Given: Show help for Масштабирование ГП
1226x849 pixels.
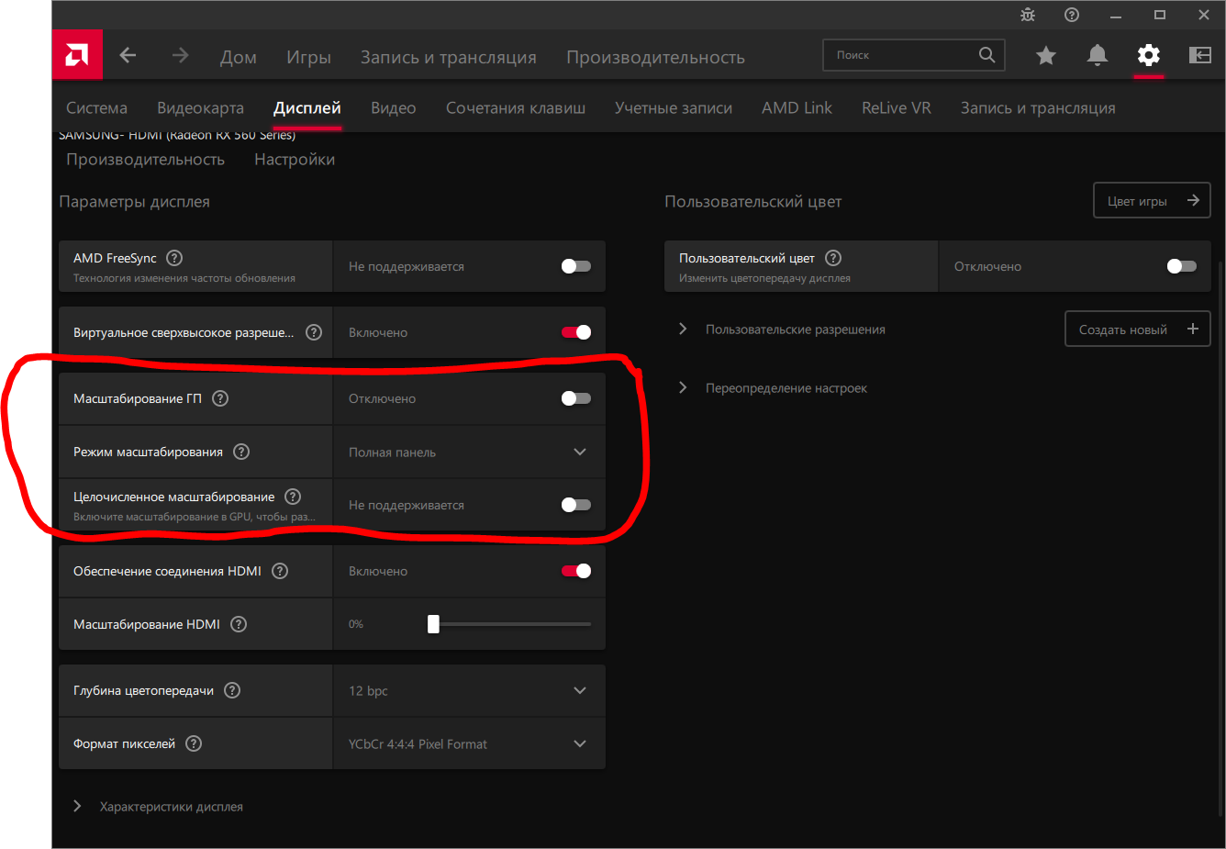Looking at the screenshot, I should click(x=220, y=398).
